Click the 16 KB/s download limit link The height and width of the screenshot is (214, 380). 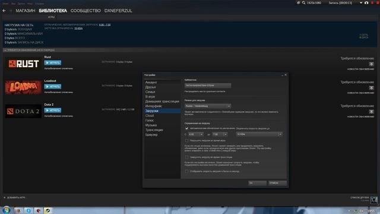point(78,29)
